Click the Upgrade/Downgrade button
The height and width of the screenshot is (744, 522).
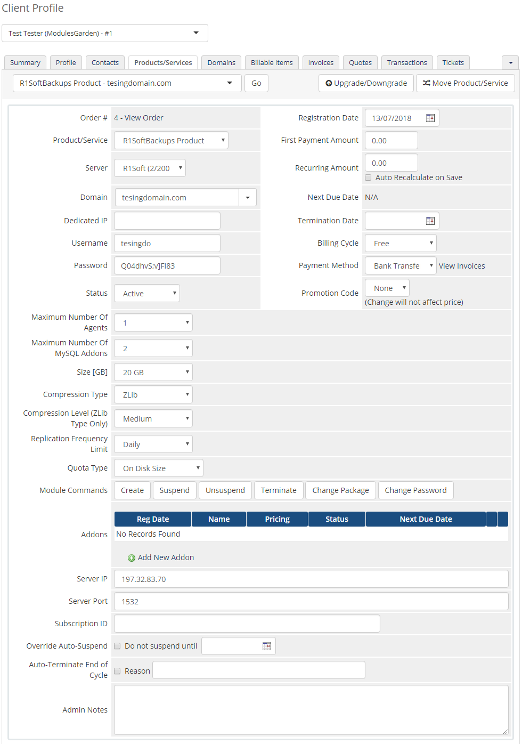point(366,83)
